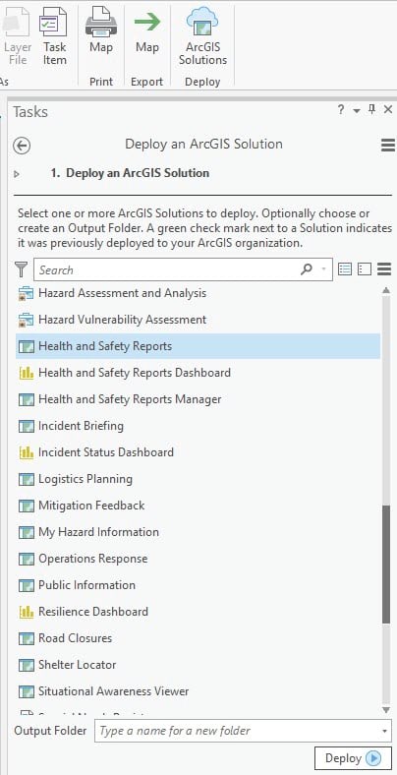Screen dimensions: 397x775
Task: Click the Tasks panel help question mark
Action: (341, 110)
